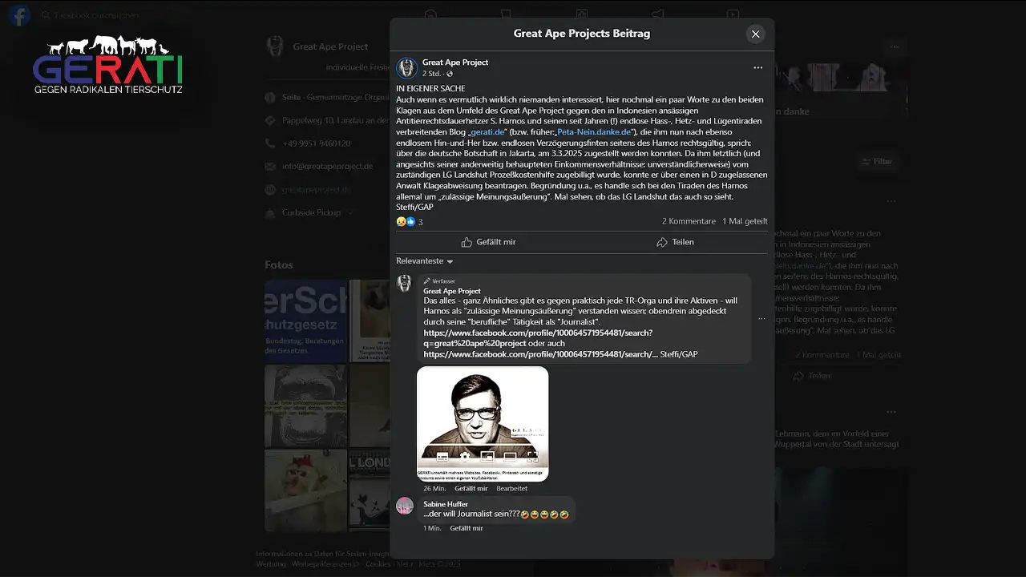The height and width of the screenshot is (577, 1026).
Task: Show edit history via 'Bearbeitet'
Action: click(511, 488)
